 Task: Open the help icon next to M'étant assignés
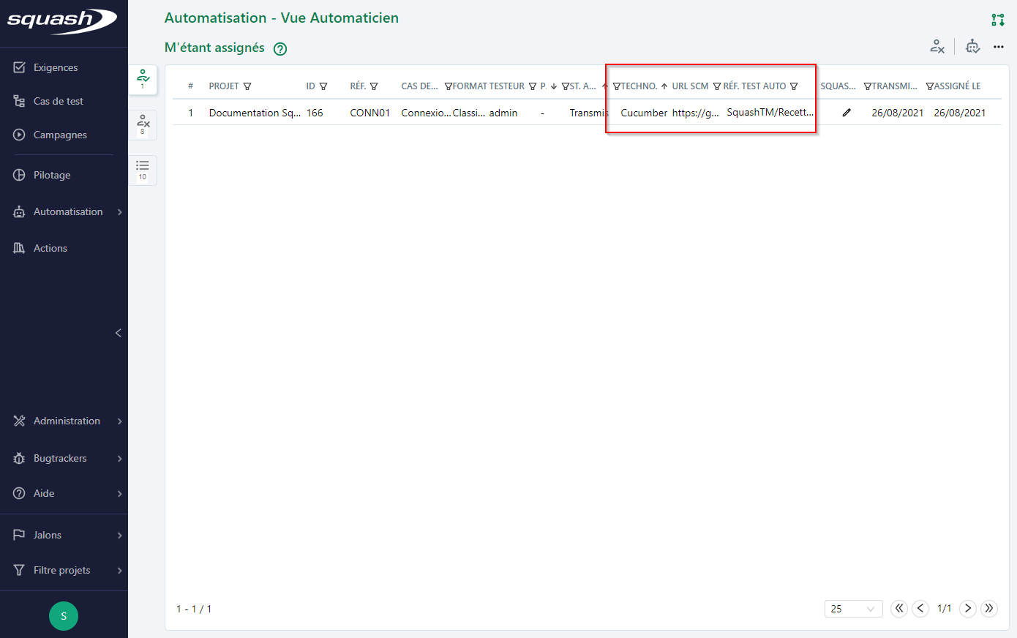pos(279,48)
